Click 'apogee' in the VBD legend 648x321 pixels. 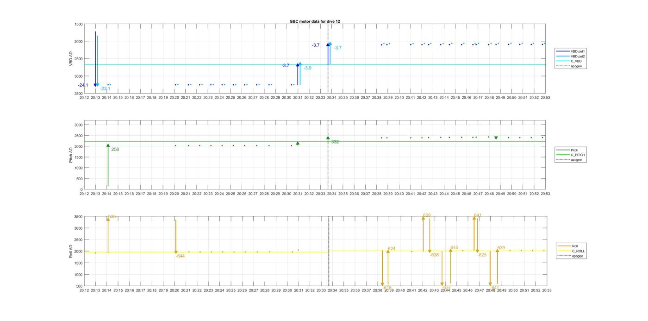[x=576, y=66]
